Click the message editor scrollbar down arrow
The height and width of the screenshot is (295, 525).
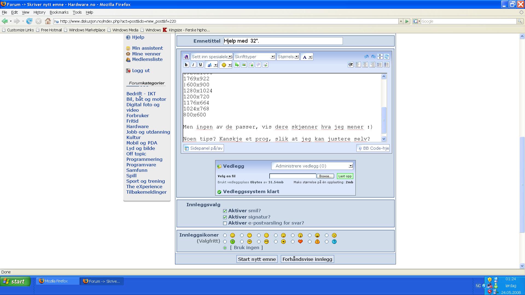[x=384, y=139]
